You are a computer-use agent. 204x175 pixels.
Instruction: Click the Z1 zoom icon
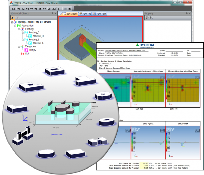(50, 8)
